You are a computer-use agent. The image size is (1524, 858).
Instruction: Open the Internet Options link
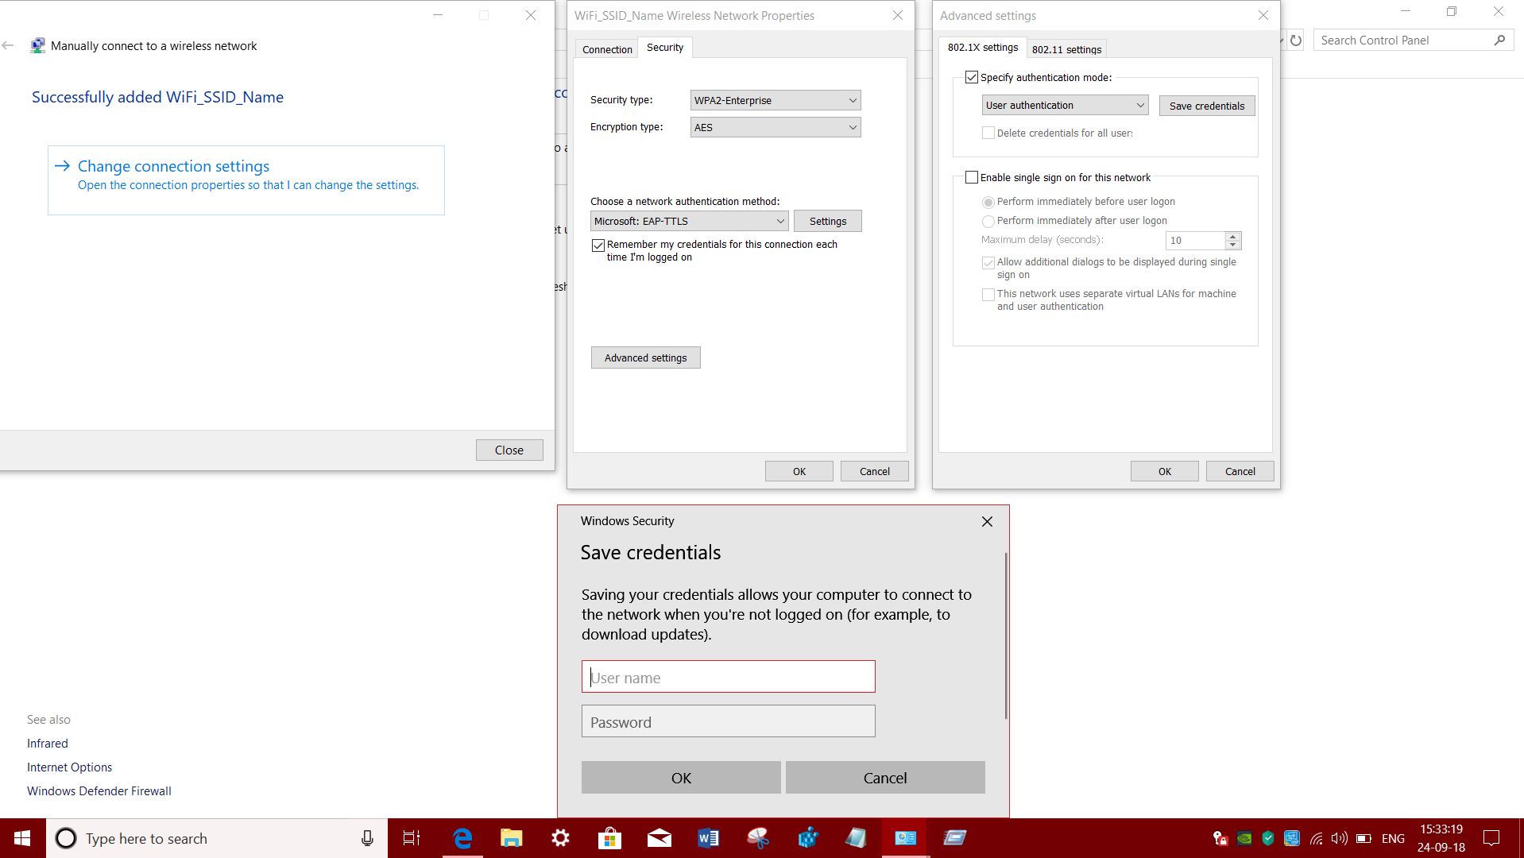[70, 767]
